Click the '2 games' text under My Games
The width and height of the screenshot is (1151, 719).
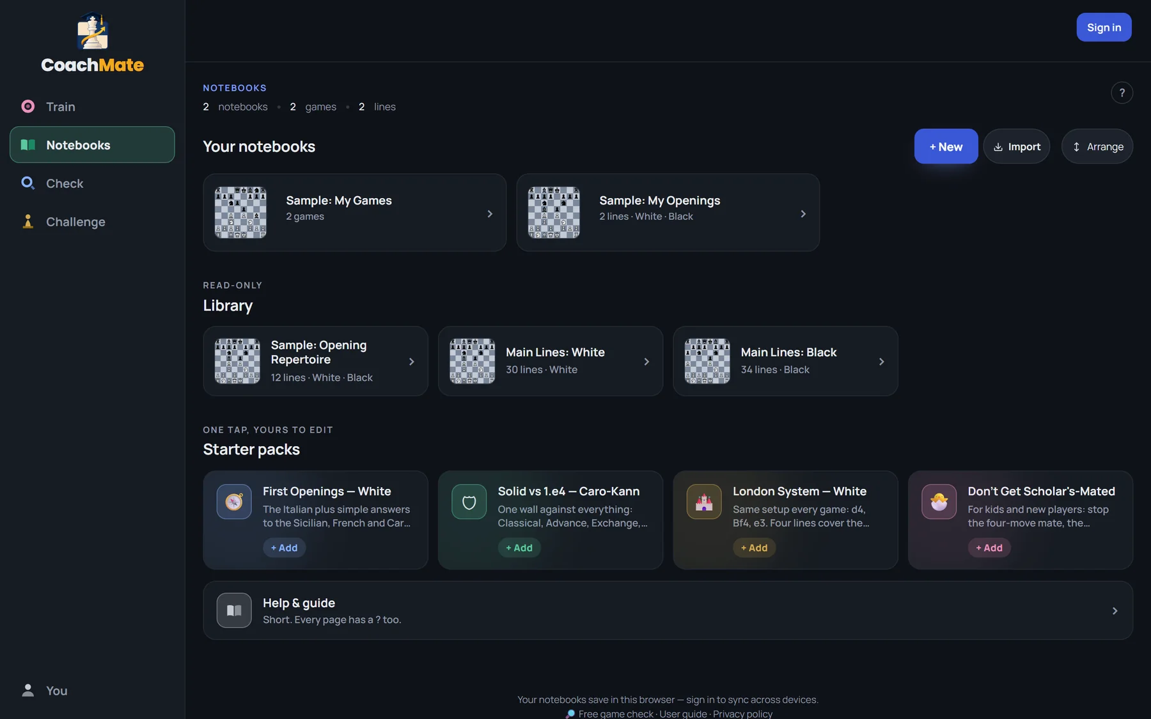(305, 217)
